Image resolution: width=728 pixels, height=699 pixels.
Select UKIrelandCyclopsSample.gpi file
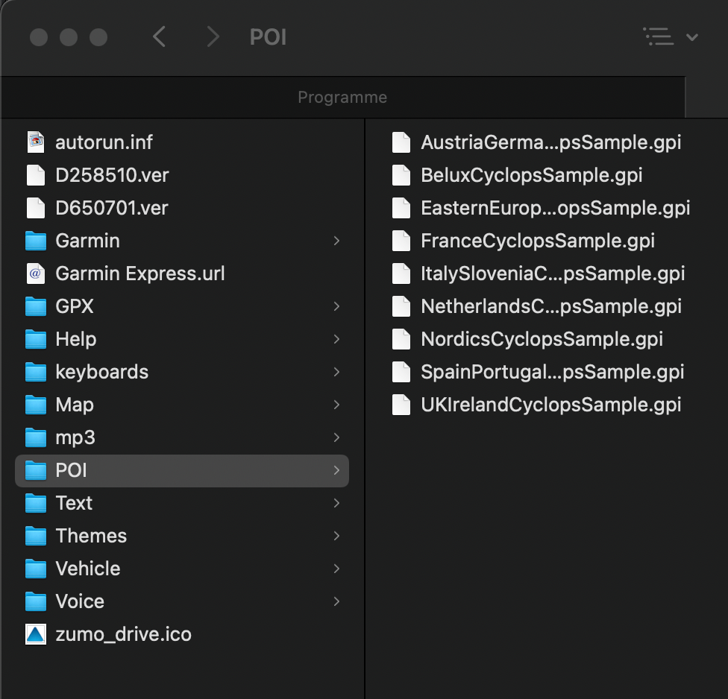tap(550, 405)
